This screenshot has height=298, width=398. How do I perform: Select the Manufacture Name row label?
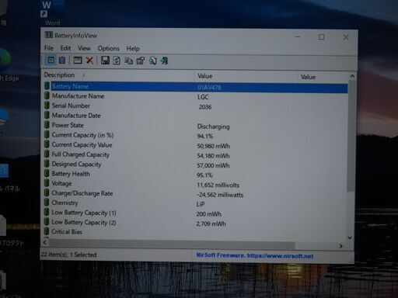(78, 96)
